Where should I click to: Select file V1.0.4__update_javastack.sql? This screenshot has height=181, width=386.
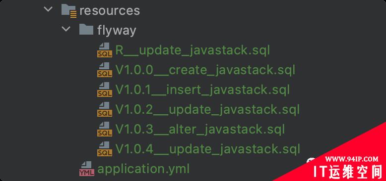[208, 149]
